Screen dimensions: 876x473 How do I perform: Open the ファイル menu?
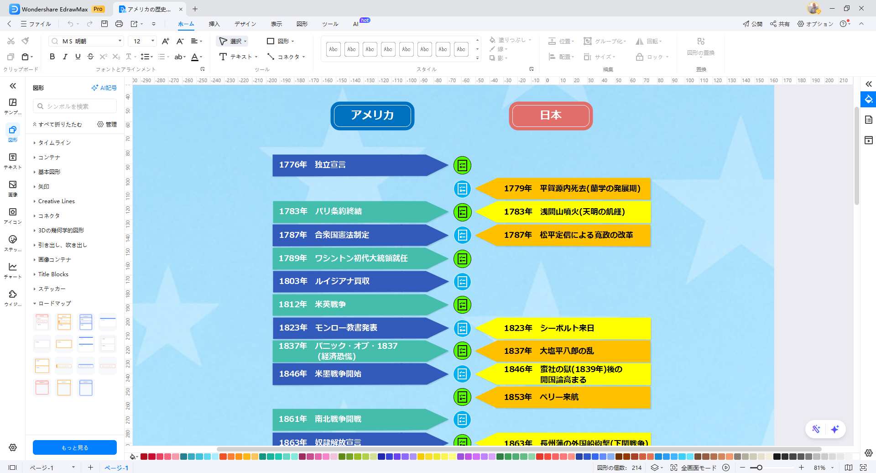coord(39,24)
